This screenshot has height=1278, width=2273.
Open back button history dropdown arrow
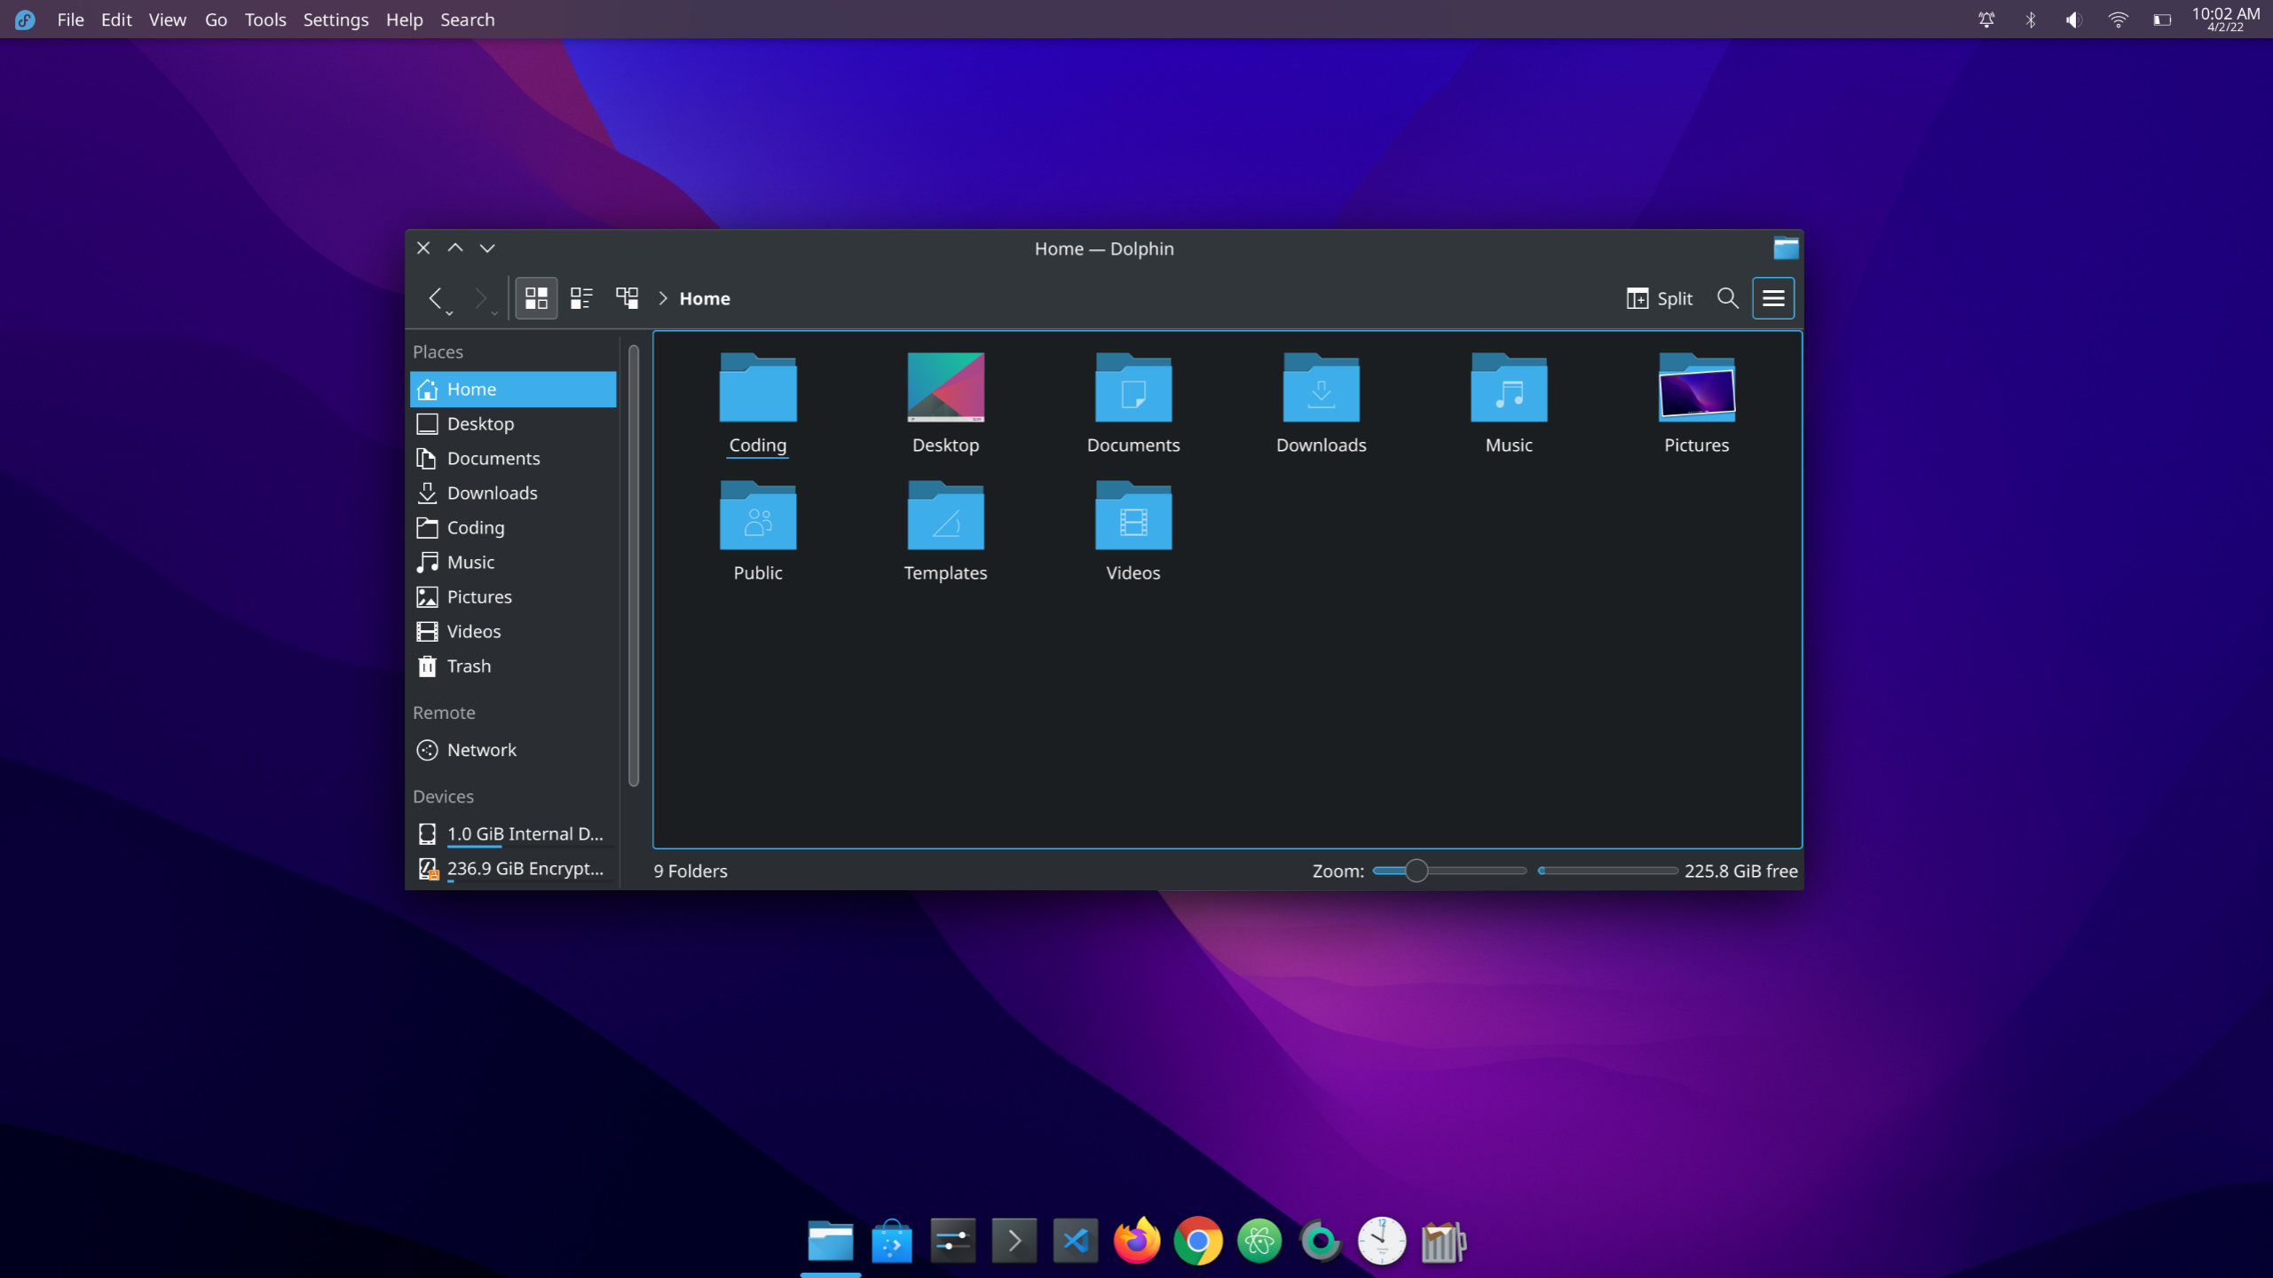click(450, 313)
